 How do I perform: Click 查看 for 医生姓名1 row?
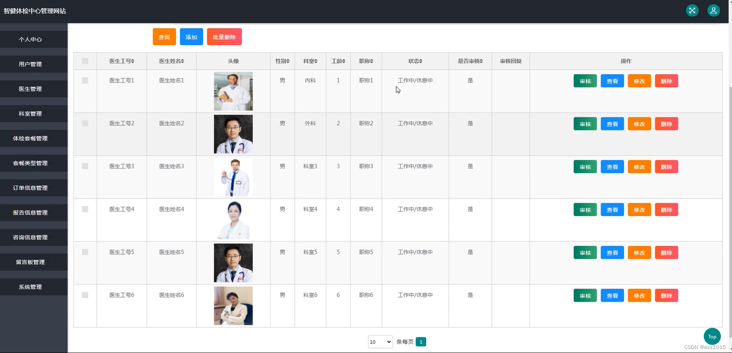tap(612, 81)
